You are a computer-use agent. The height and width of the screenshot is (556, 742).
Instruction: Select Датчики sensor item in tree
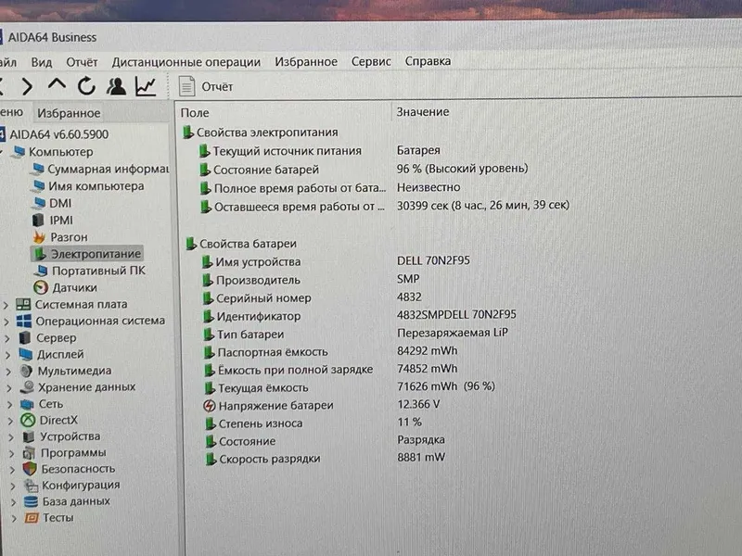click(x=65, y=287)
